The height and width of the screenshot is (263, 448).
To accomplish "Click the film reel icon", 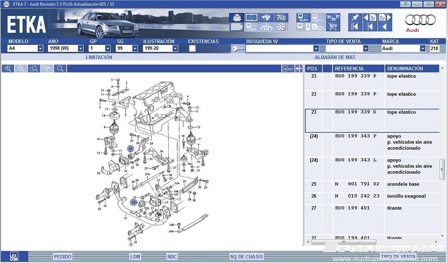I will pyautogui.click(x=281, y=27).
